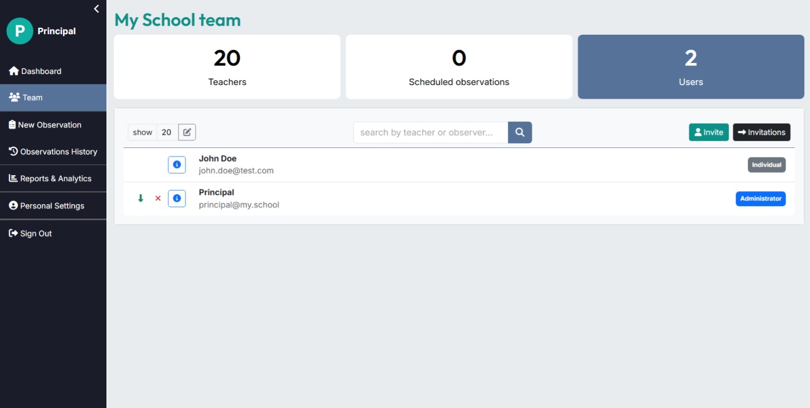Select Team in the sidebar

pyautogui.click(x=53, y=98)
